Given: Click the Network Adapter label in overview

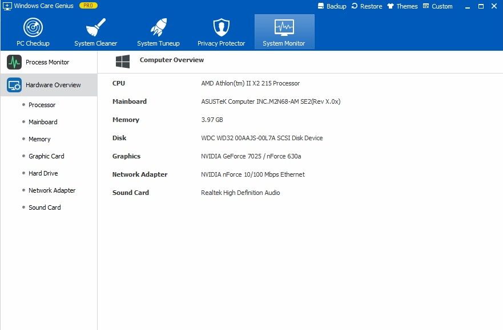Looking at the screenshot, I should pyautogui.click(x=140, y=174).
